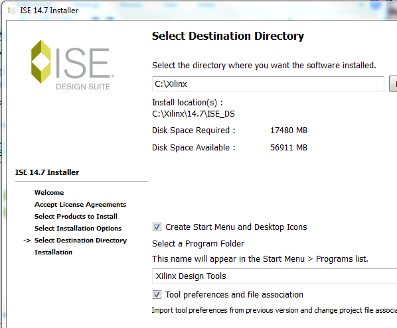The width and height of the screenshot is (397, 328).
Task: Select the Accept License Agreements step
Action: tap(80, 205)
